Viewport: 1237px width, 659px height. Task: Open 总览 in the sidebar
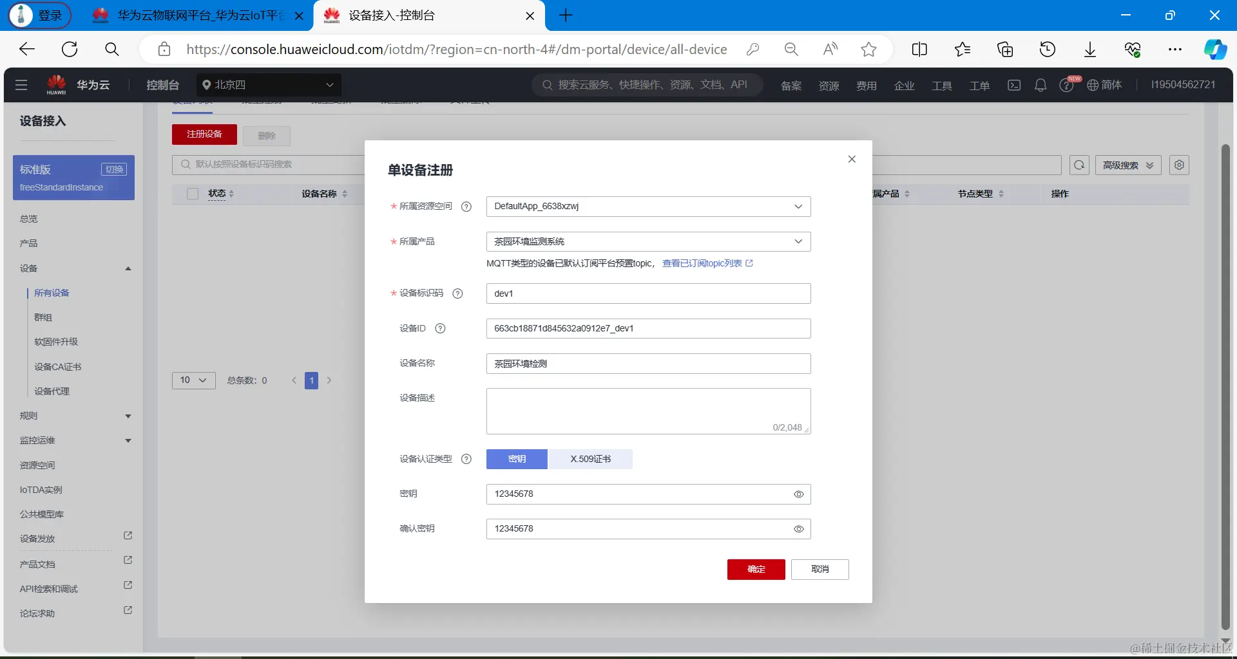coord(29,219)
